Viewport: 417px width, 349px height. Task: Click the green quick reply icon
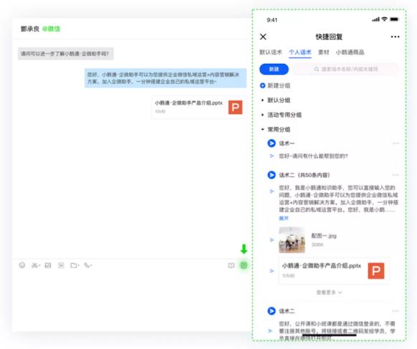tap(244, 265)
